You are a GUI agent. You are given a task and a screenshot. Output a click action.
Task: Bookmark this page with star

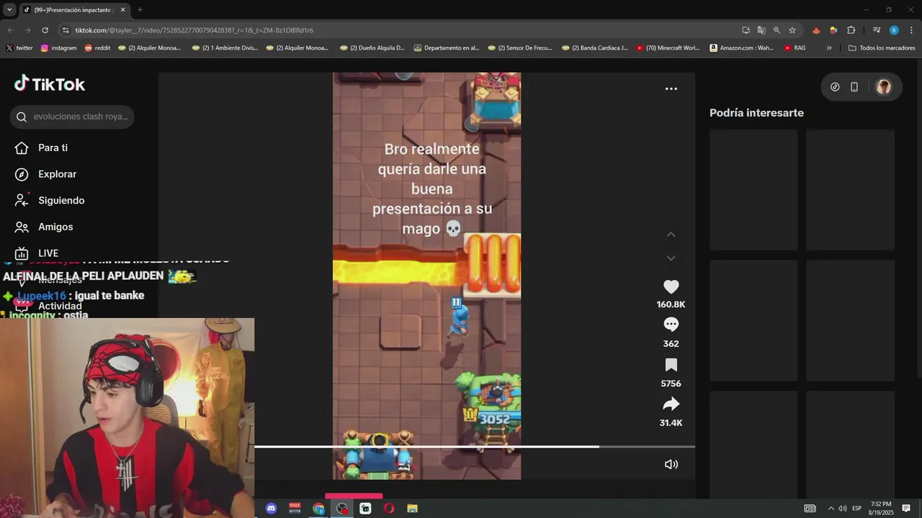click(x=792, y=30)
